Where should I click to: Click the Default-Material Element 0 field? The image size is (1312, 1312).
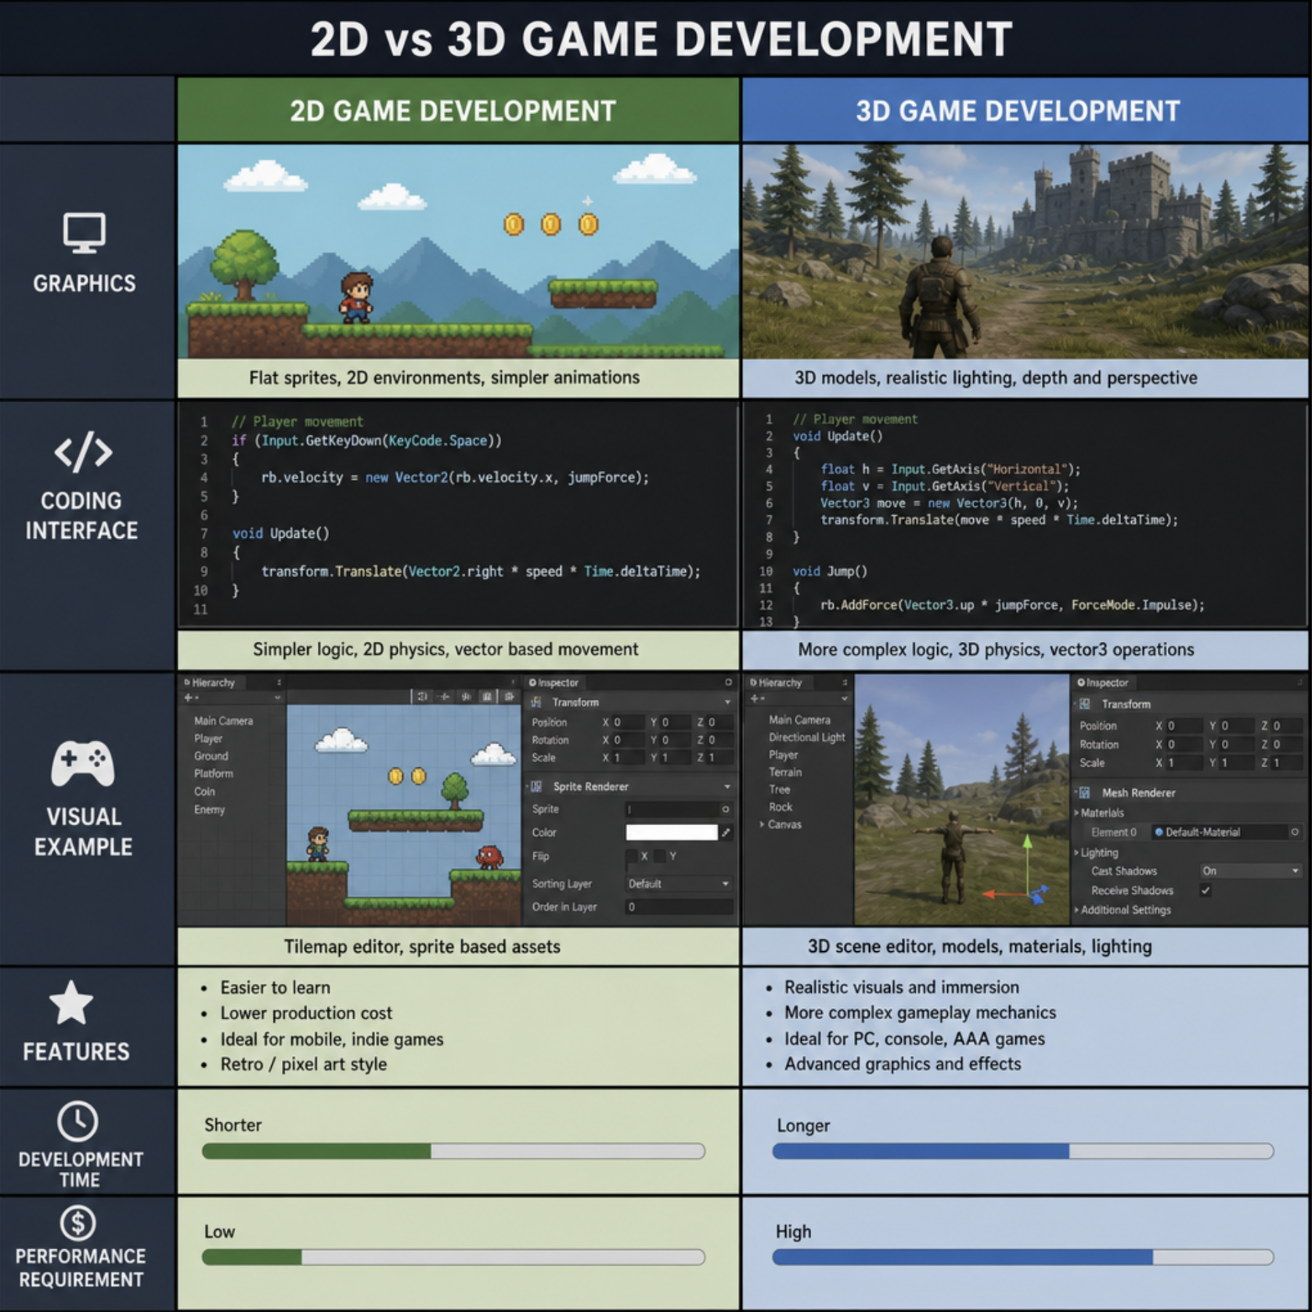tap(1226, 832)
